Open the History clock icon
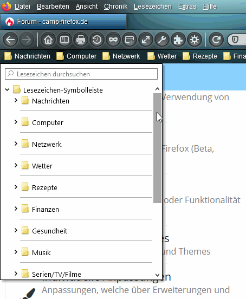 pos(96,40)
